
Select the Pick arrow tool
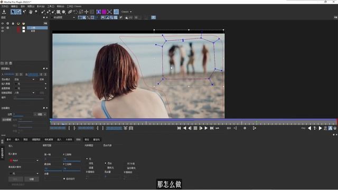click(x=13, y=12)
